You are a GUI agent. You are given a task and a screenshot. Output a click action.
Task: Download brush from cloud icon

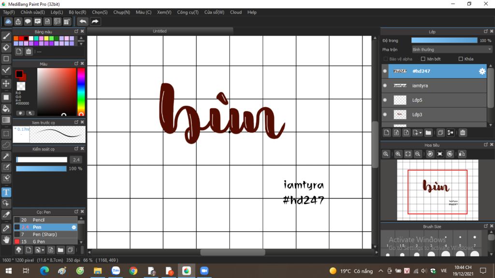(x=19, y=250)
